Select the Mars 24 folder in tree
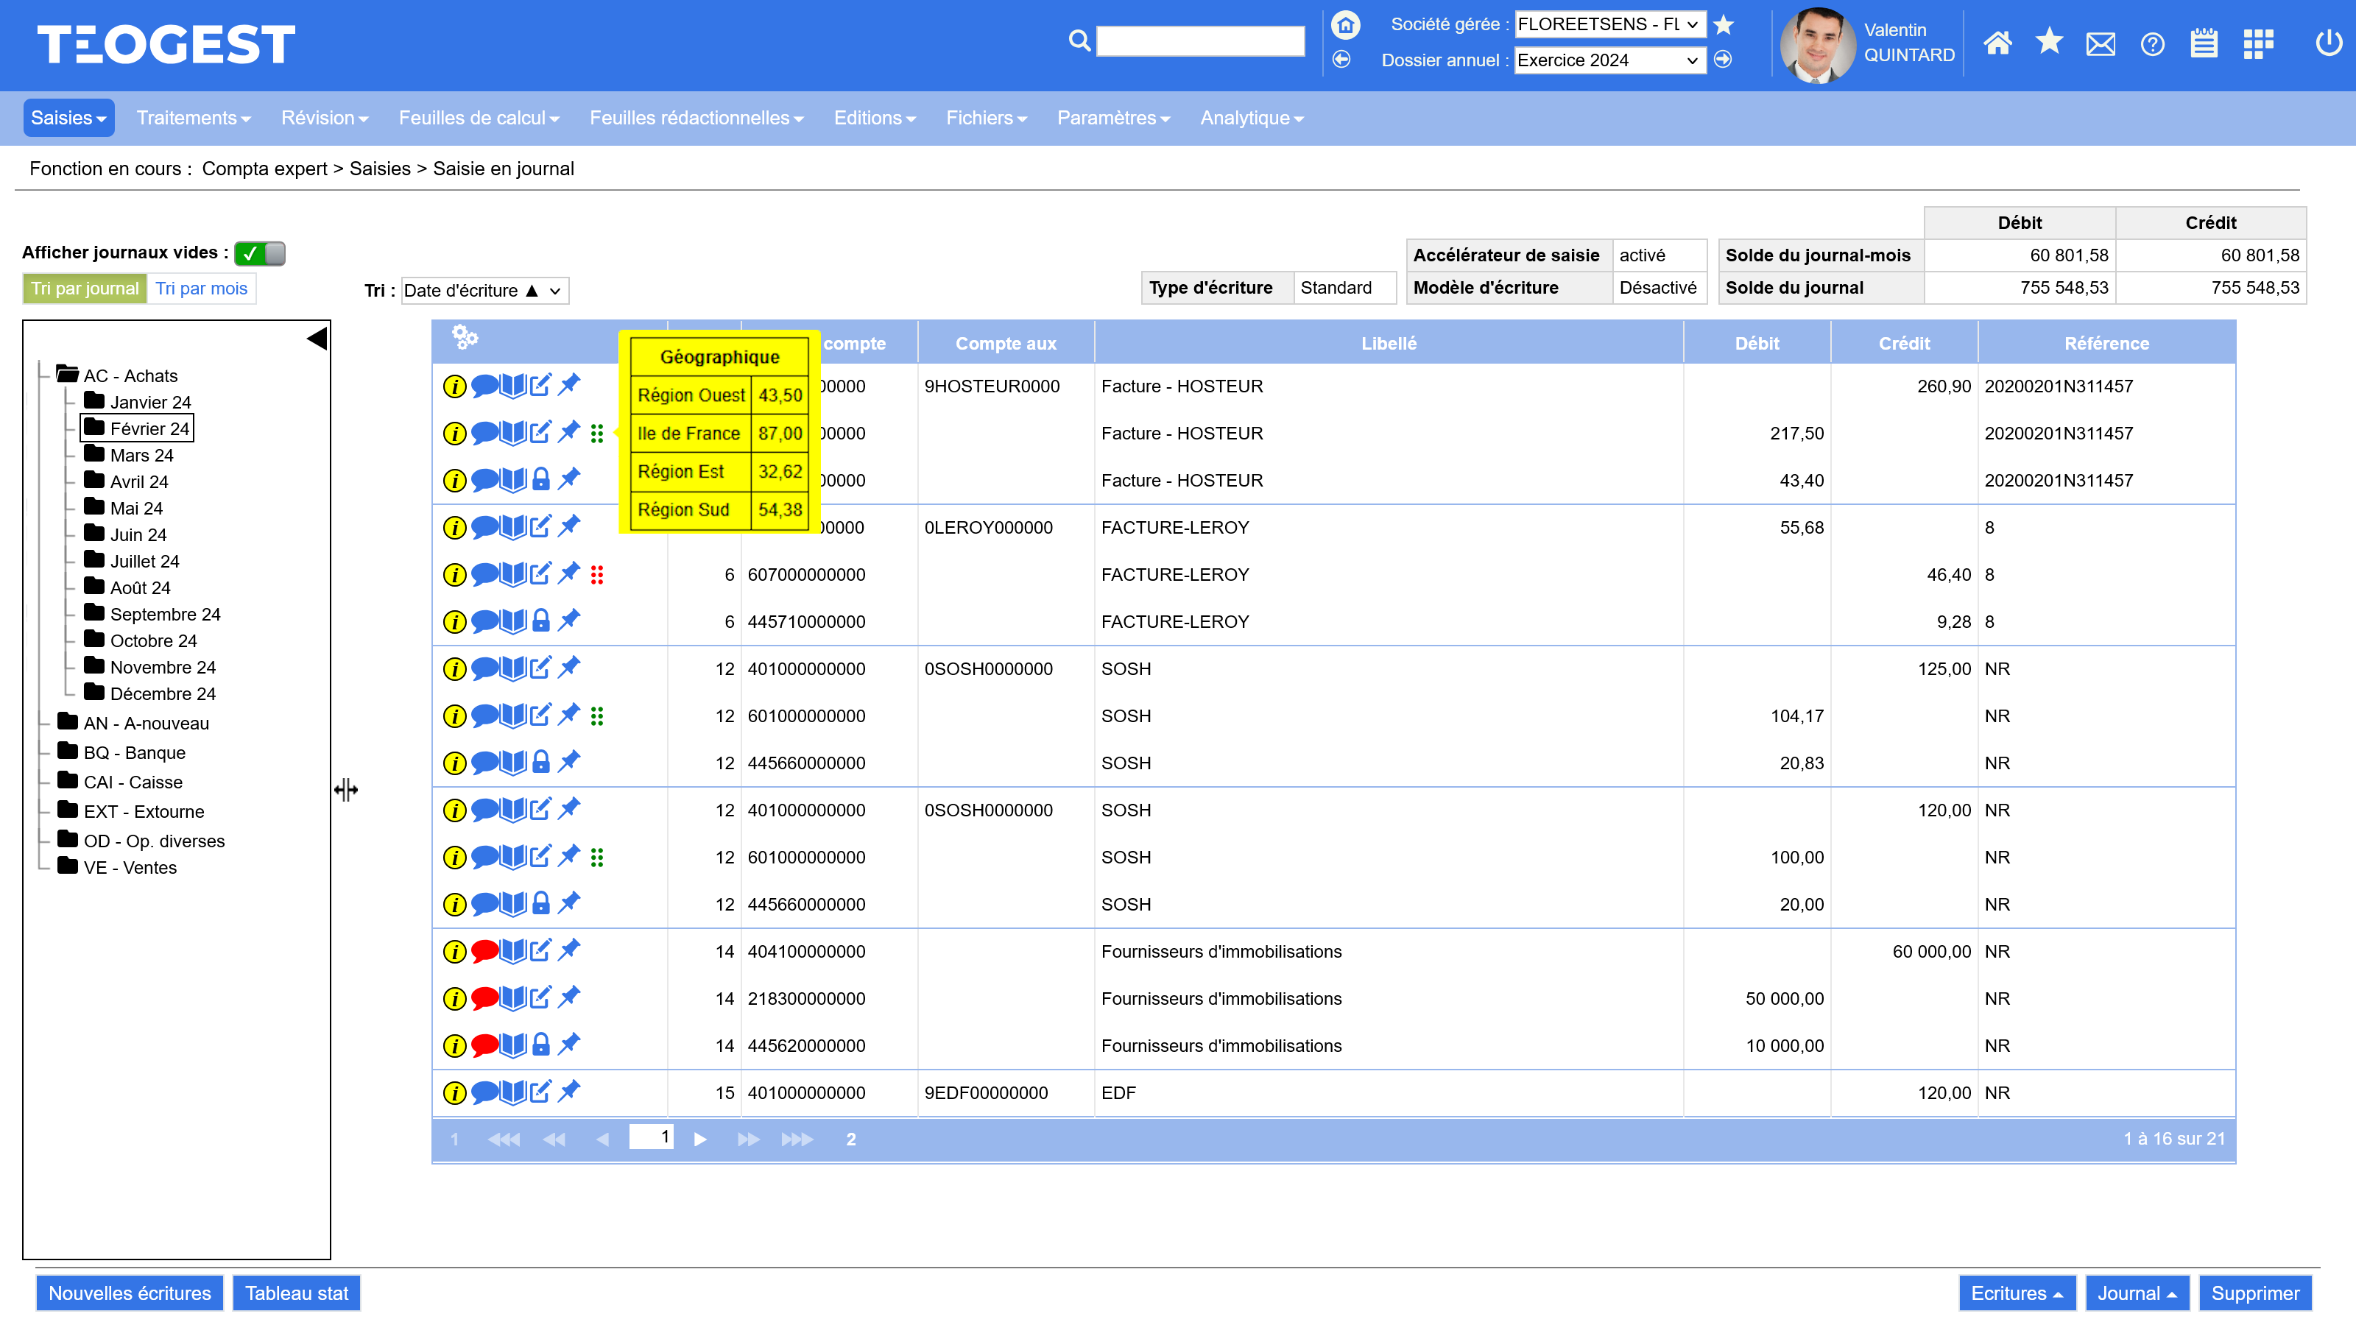 coord(141,456)
